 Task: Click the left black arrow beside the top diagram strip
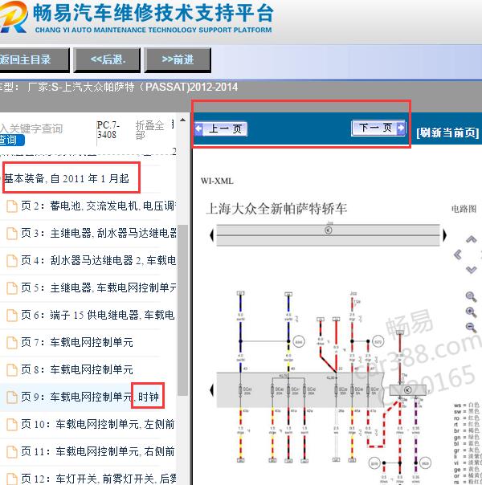(x=211, y=235)
